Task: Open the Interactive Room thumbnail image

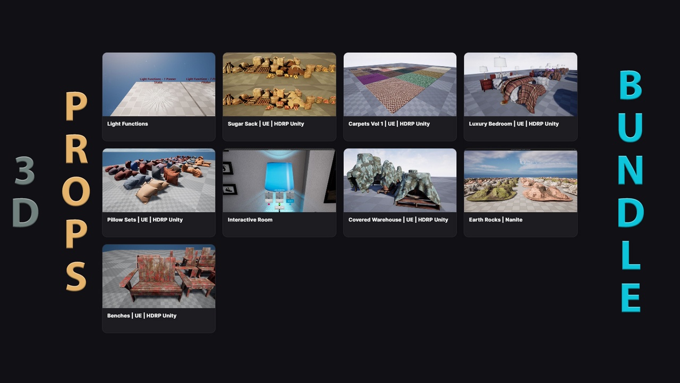Action: click(x=279, y=180)
